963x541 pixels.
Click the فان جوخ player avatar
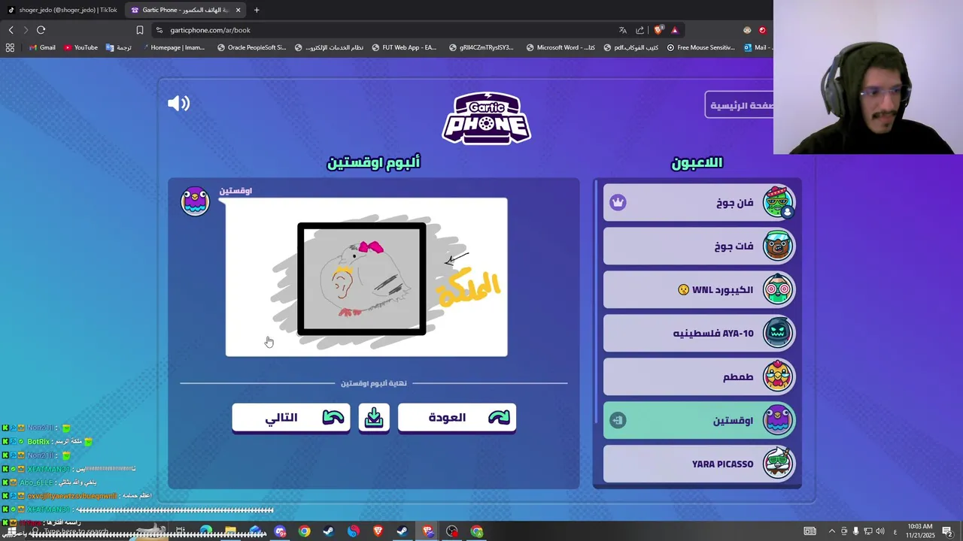point(778,203)
